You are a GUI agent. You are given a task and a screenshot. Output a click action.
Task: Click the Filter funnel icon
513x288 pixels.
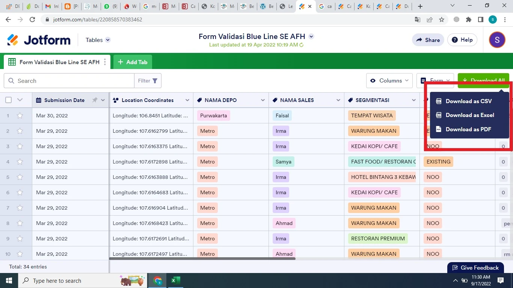click(154, 80)
